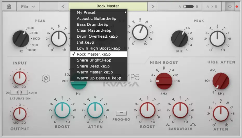Copy A to B settings button
This screenshot has width=242, height=138.
[212, 6]
